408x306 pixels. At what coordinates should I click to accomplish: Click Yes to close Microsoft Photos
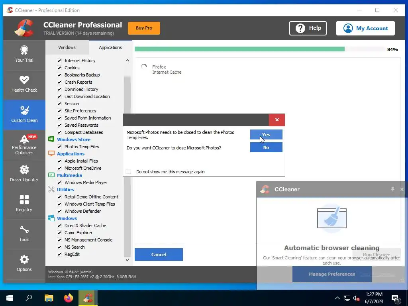[x=266, y=135]
